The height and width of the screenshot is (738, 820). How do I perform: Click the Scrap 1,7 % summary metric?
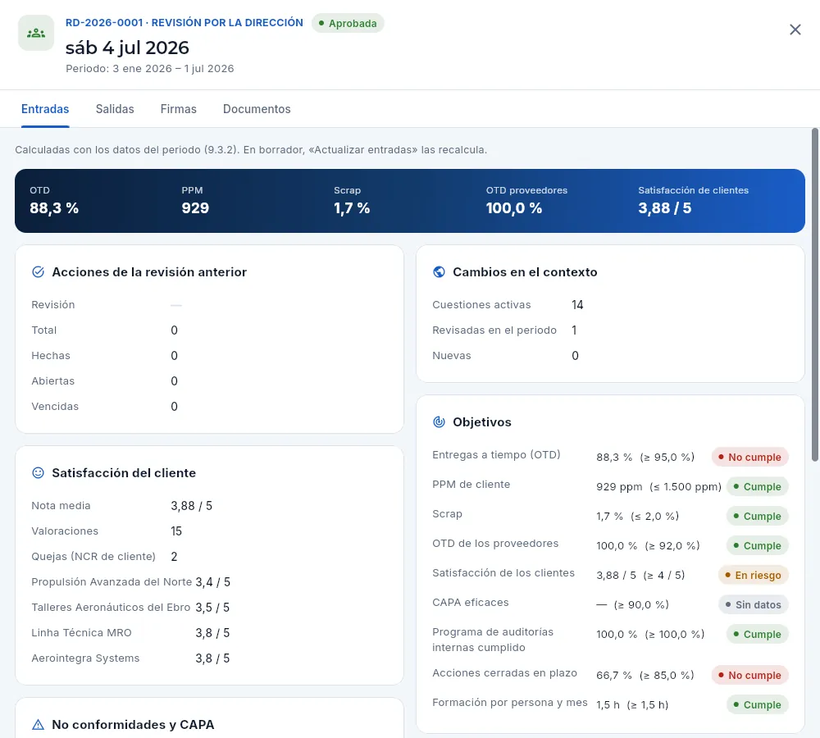coord(352,201)
